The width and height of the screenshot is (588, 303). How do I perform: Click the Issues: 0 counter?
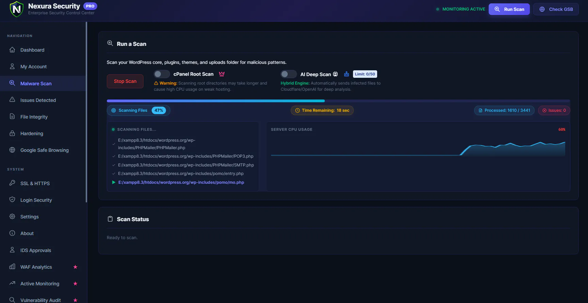(x=554, y=110)
